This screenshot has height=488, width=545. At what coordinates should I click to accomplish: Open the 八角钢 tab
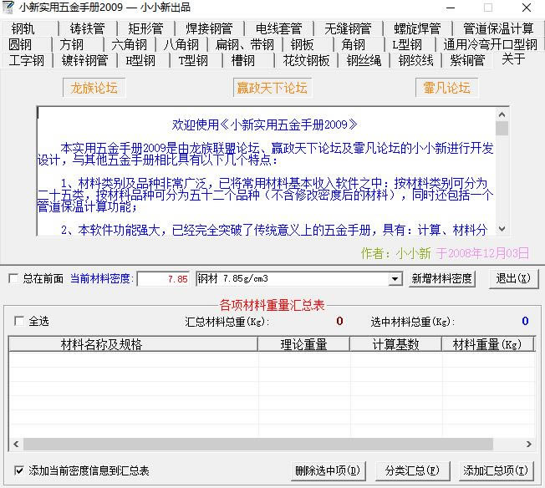[181, 44]
